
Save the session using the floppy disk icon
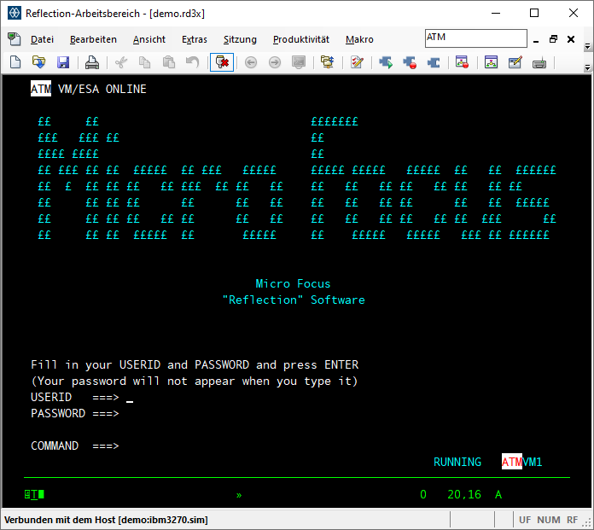pos(63,62)
